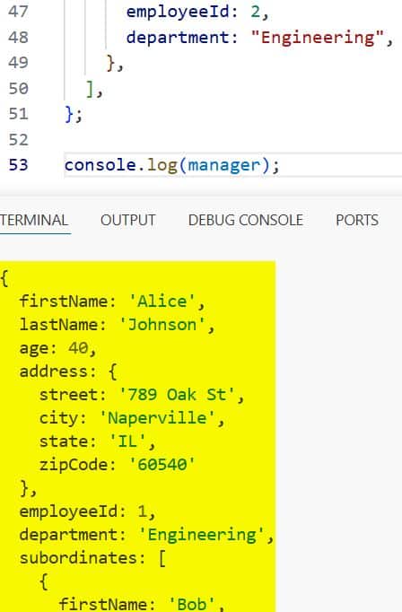Switch to the PORTS tab
The width and height of the screenshot is (402, 612).
[357, 221]
